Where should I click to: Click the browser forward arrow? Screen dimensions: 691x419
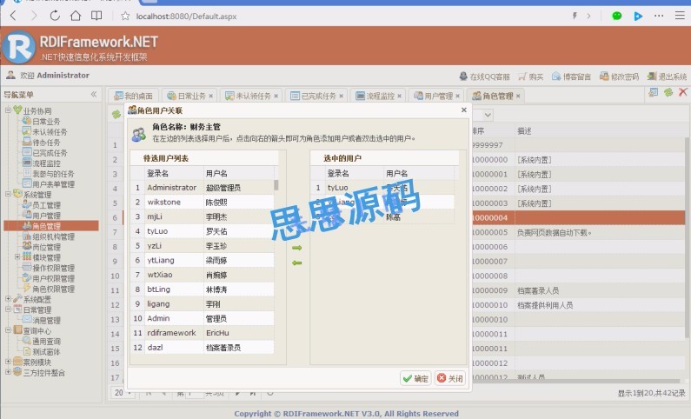(34, 16)
